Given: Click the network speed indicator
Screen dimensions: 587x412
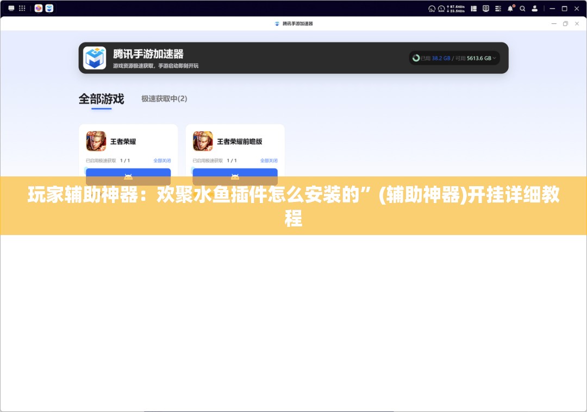Looking at the screenshot, I should click(456, 9).
